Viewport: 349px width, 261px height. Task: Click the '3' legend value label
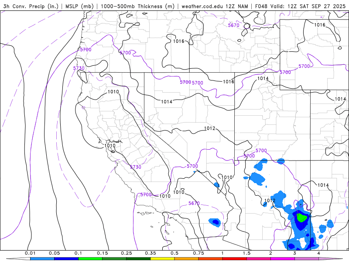295,253
